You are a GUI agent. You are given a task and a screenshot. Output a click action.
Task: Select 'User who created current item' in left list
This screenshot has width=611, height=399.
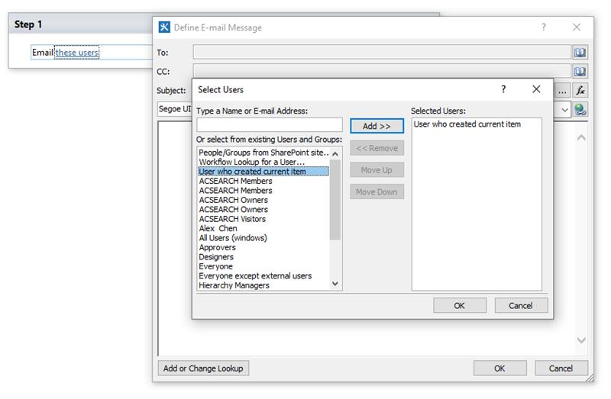point(263,172)
